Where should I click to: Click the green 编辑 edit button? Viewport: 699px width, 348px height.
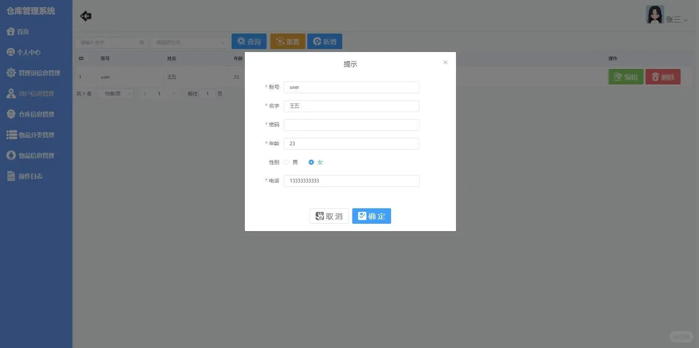coord(626,77)
